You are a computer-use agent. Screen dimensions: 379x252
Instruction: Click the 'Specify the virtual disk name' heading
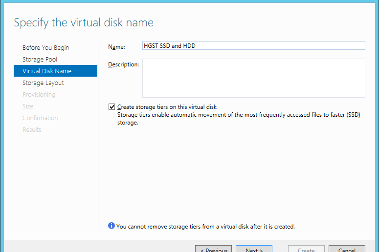coord(84,22)
